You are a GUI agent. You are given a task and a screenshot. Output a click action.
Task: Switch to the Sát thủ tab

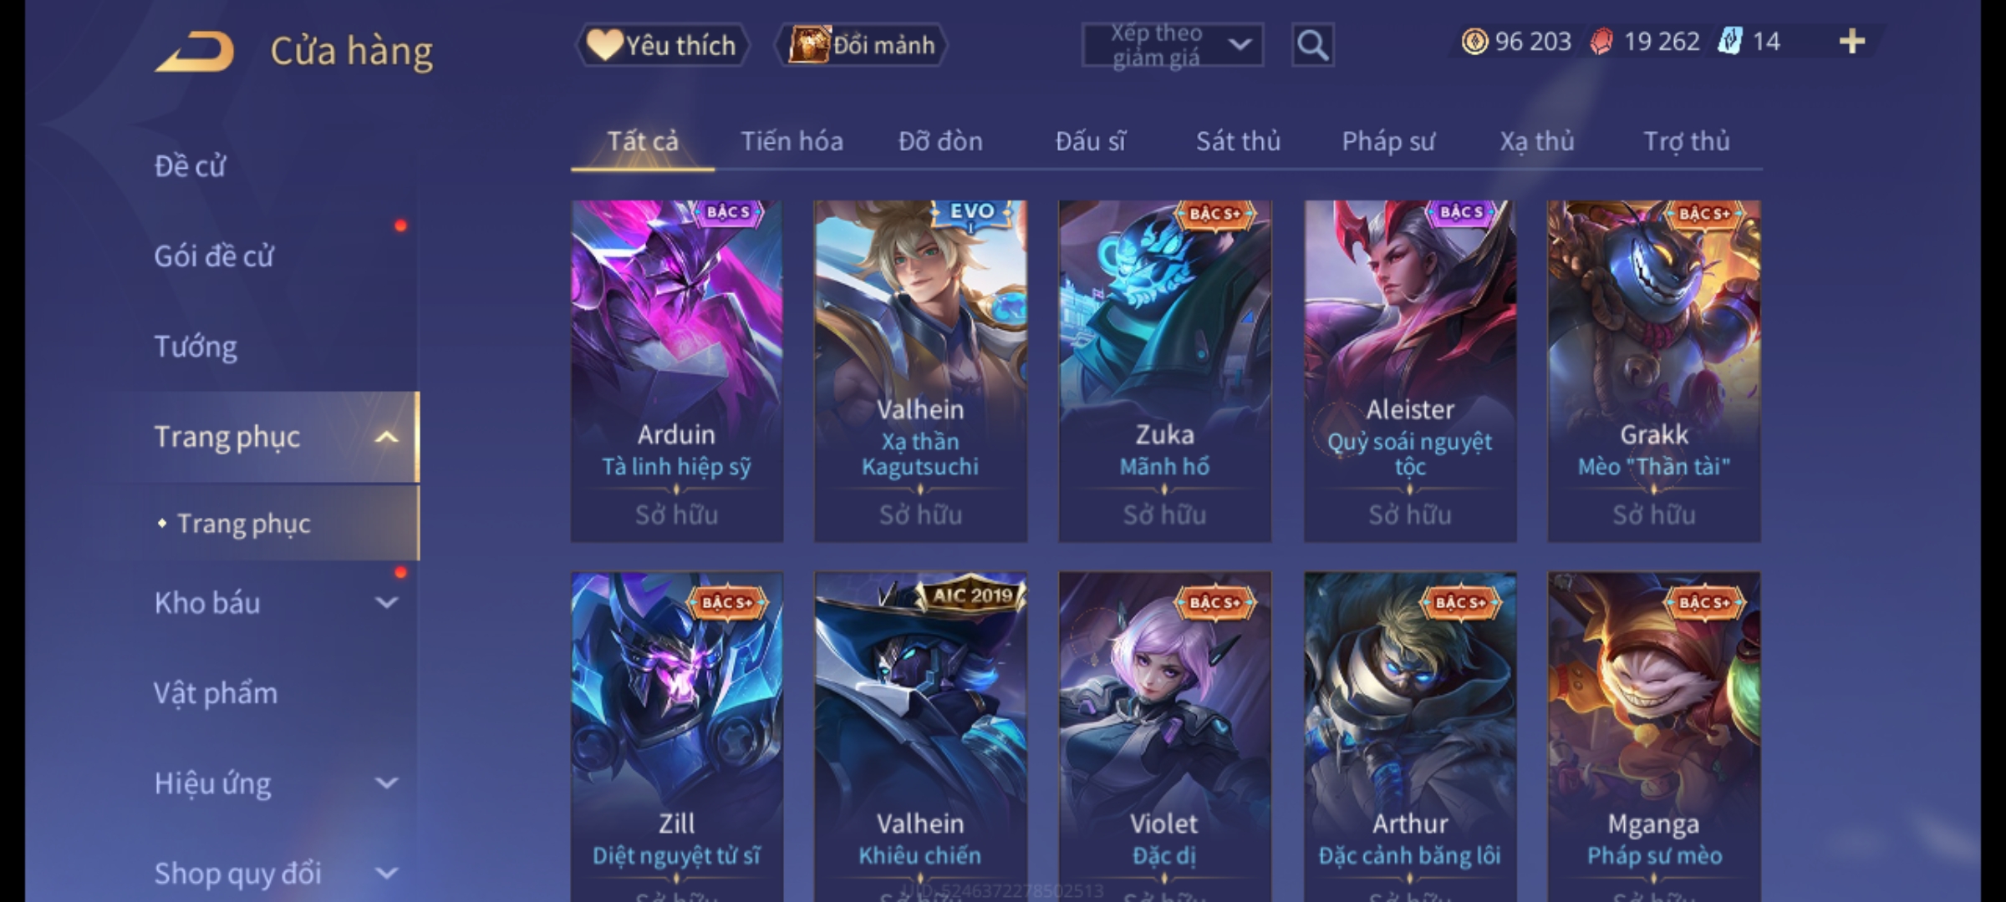click(1238, 141)
